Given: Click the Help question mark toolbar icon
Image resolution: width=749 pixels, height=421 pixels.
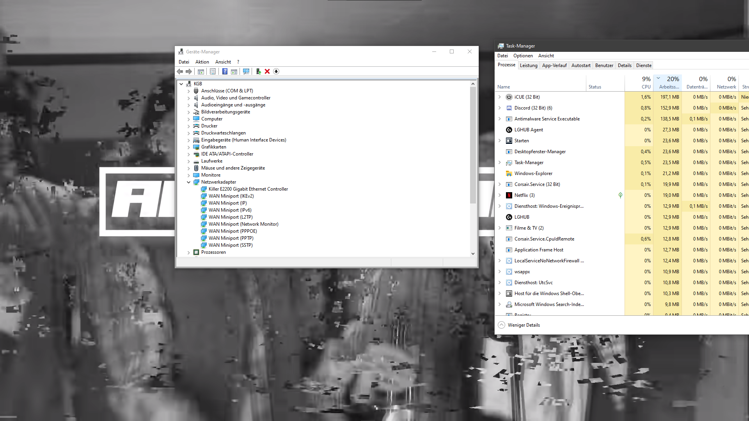Looking at the screenshot, I should tap(225, 72).
